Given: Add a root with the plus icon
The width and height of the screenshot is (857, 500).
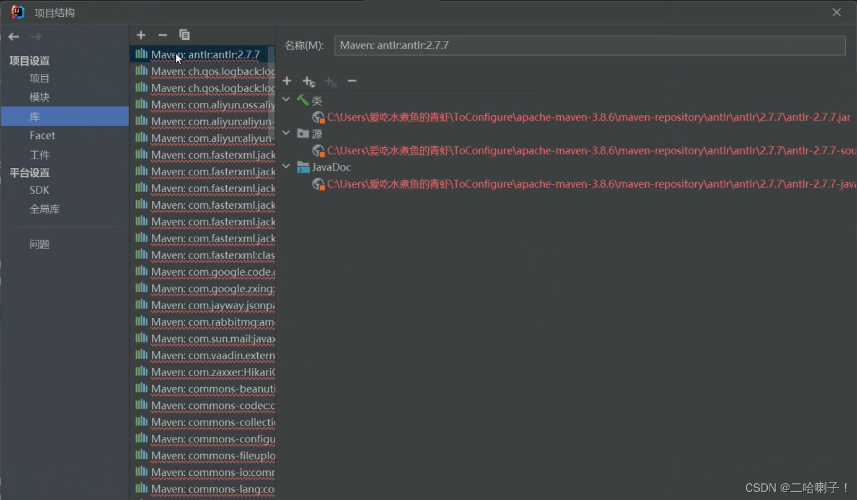Looking at the screenshot, I should click(x=287, y=81).
